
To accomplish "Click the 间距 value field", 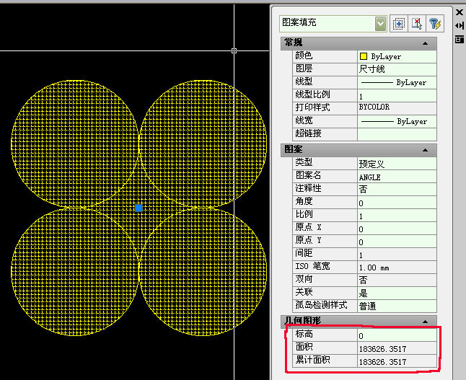I will (x=397, y=255).
